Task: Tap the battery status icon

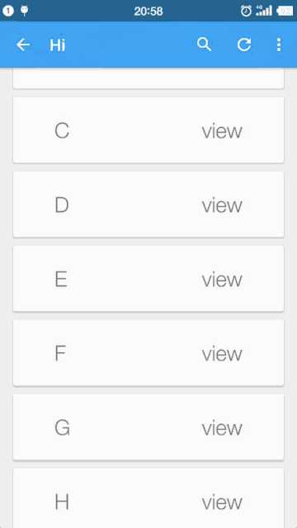Action: point(285,11)
